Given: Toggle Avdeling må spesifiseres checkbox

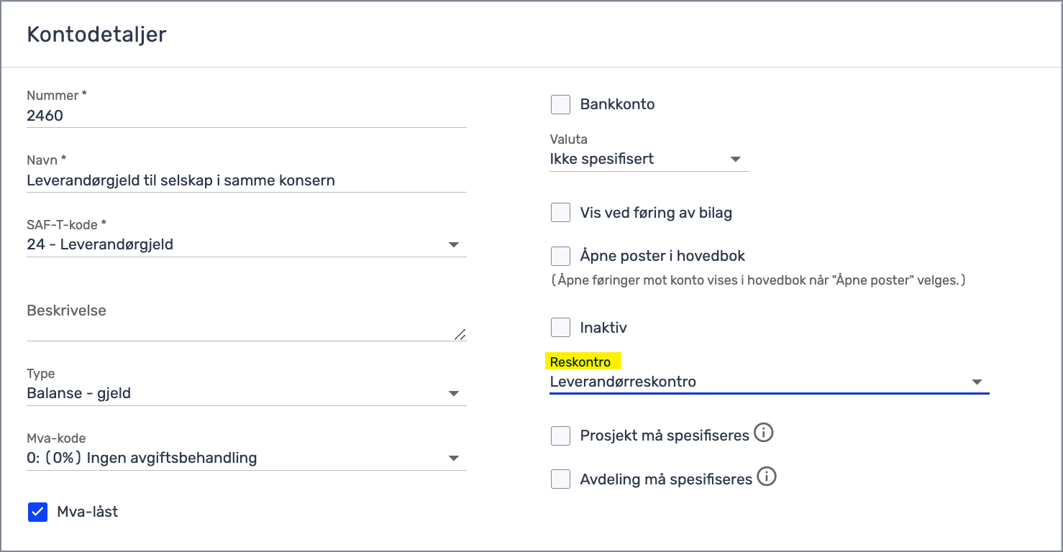Looking at the screenshot, I should [x=560, y=479].
